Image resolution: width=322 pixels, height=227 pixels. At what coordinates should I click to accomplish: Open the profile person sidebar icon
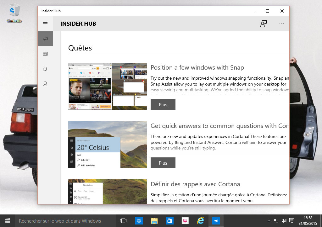(x=45, y=84)
